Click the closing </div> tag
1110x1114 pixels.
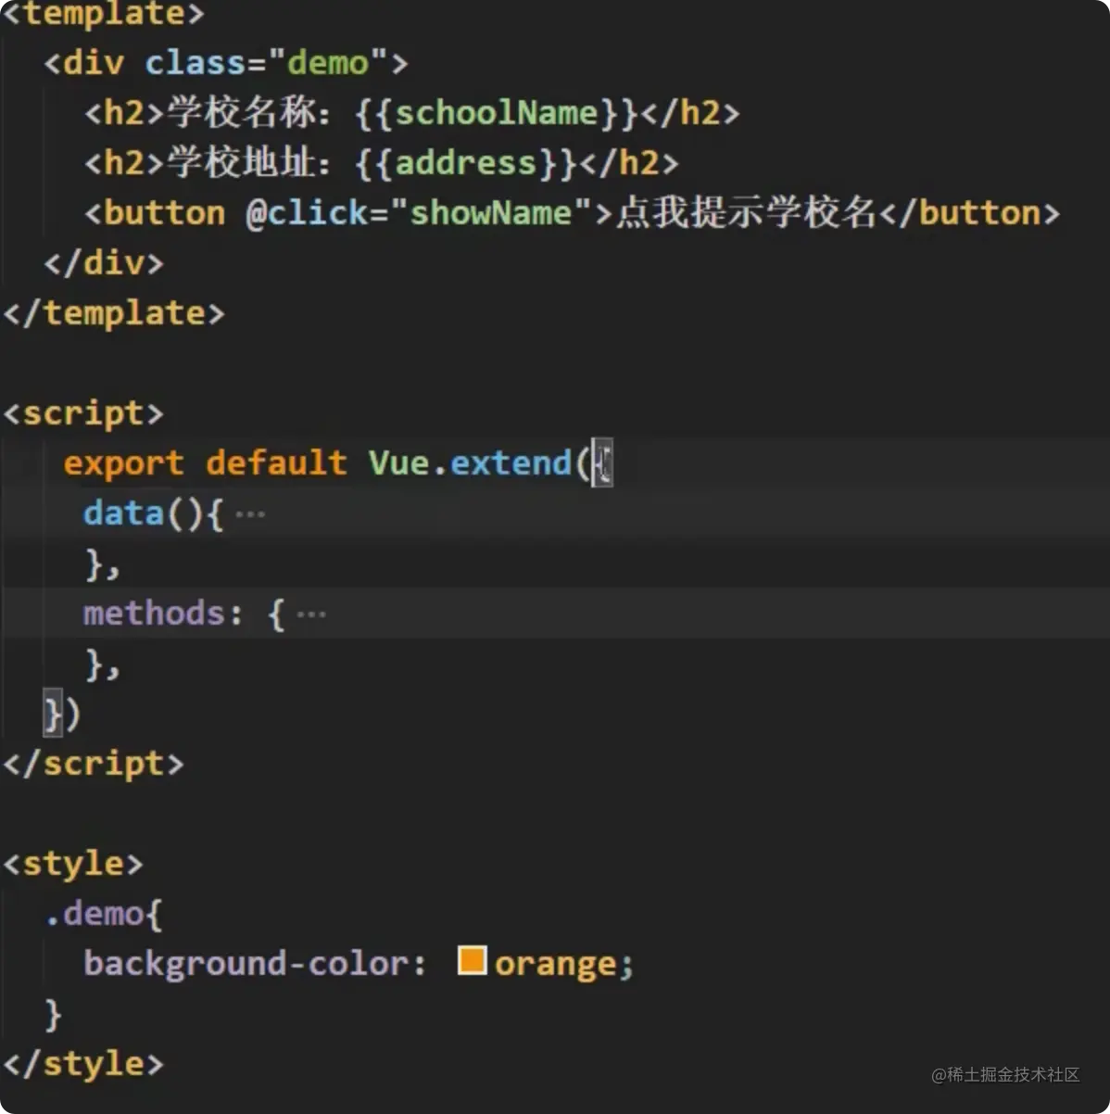pyautogui.click(x=104, y=263)
